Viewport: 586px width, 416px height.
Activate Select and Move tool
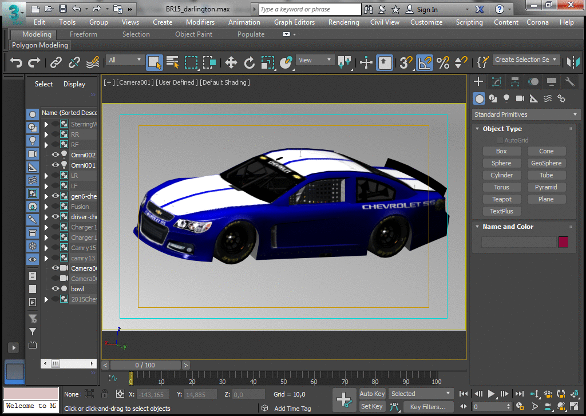click(x=231, y=62)
